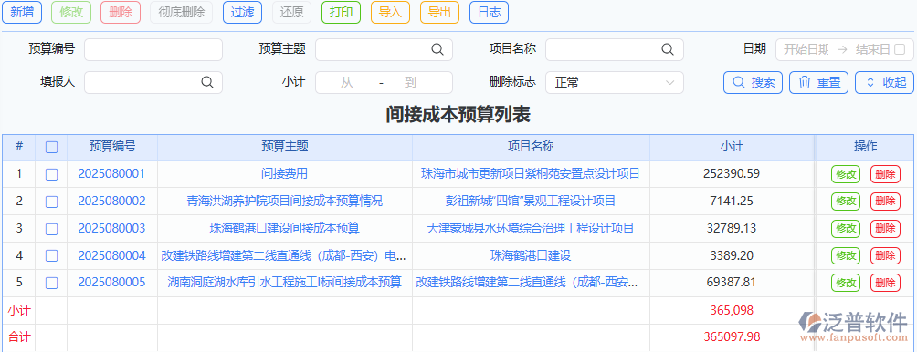Click the search magnifier icon in 填报人 field

(x=207, y=82)
